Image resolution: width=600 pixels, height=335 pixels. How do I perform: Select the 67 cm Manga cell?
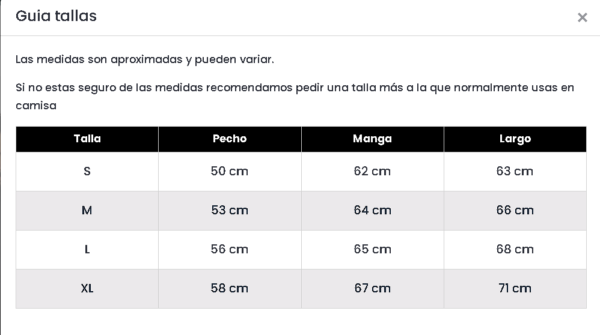tap(372, 288)
